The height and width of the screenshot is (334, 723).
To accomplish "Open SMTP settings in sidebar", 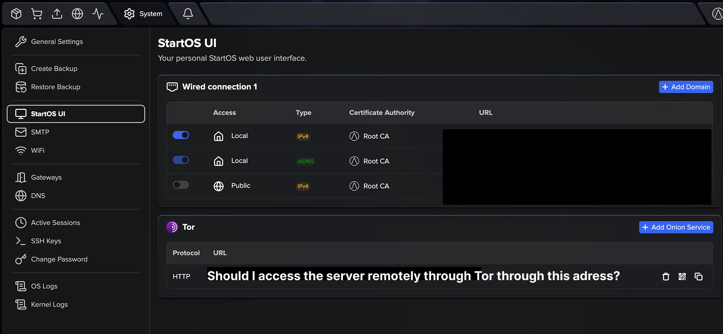I will (x=76, y=132).
